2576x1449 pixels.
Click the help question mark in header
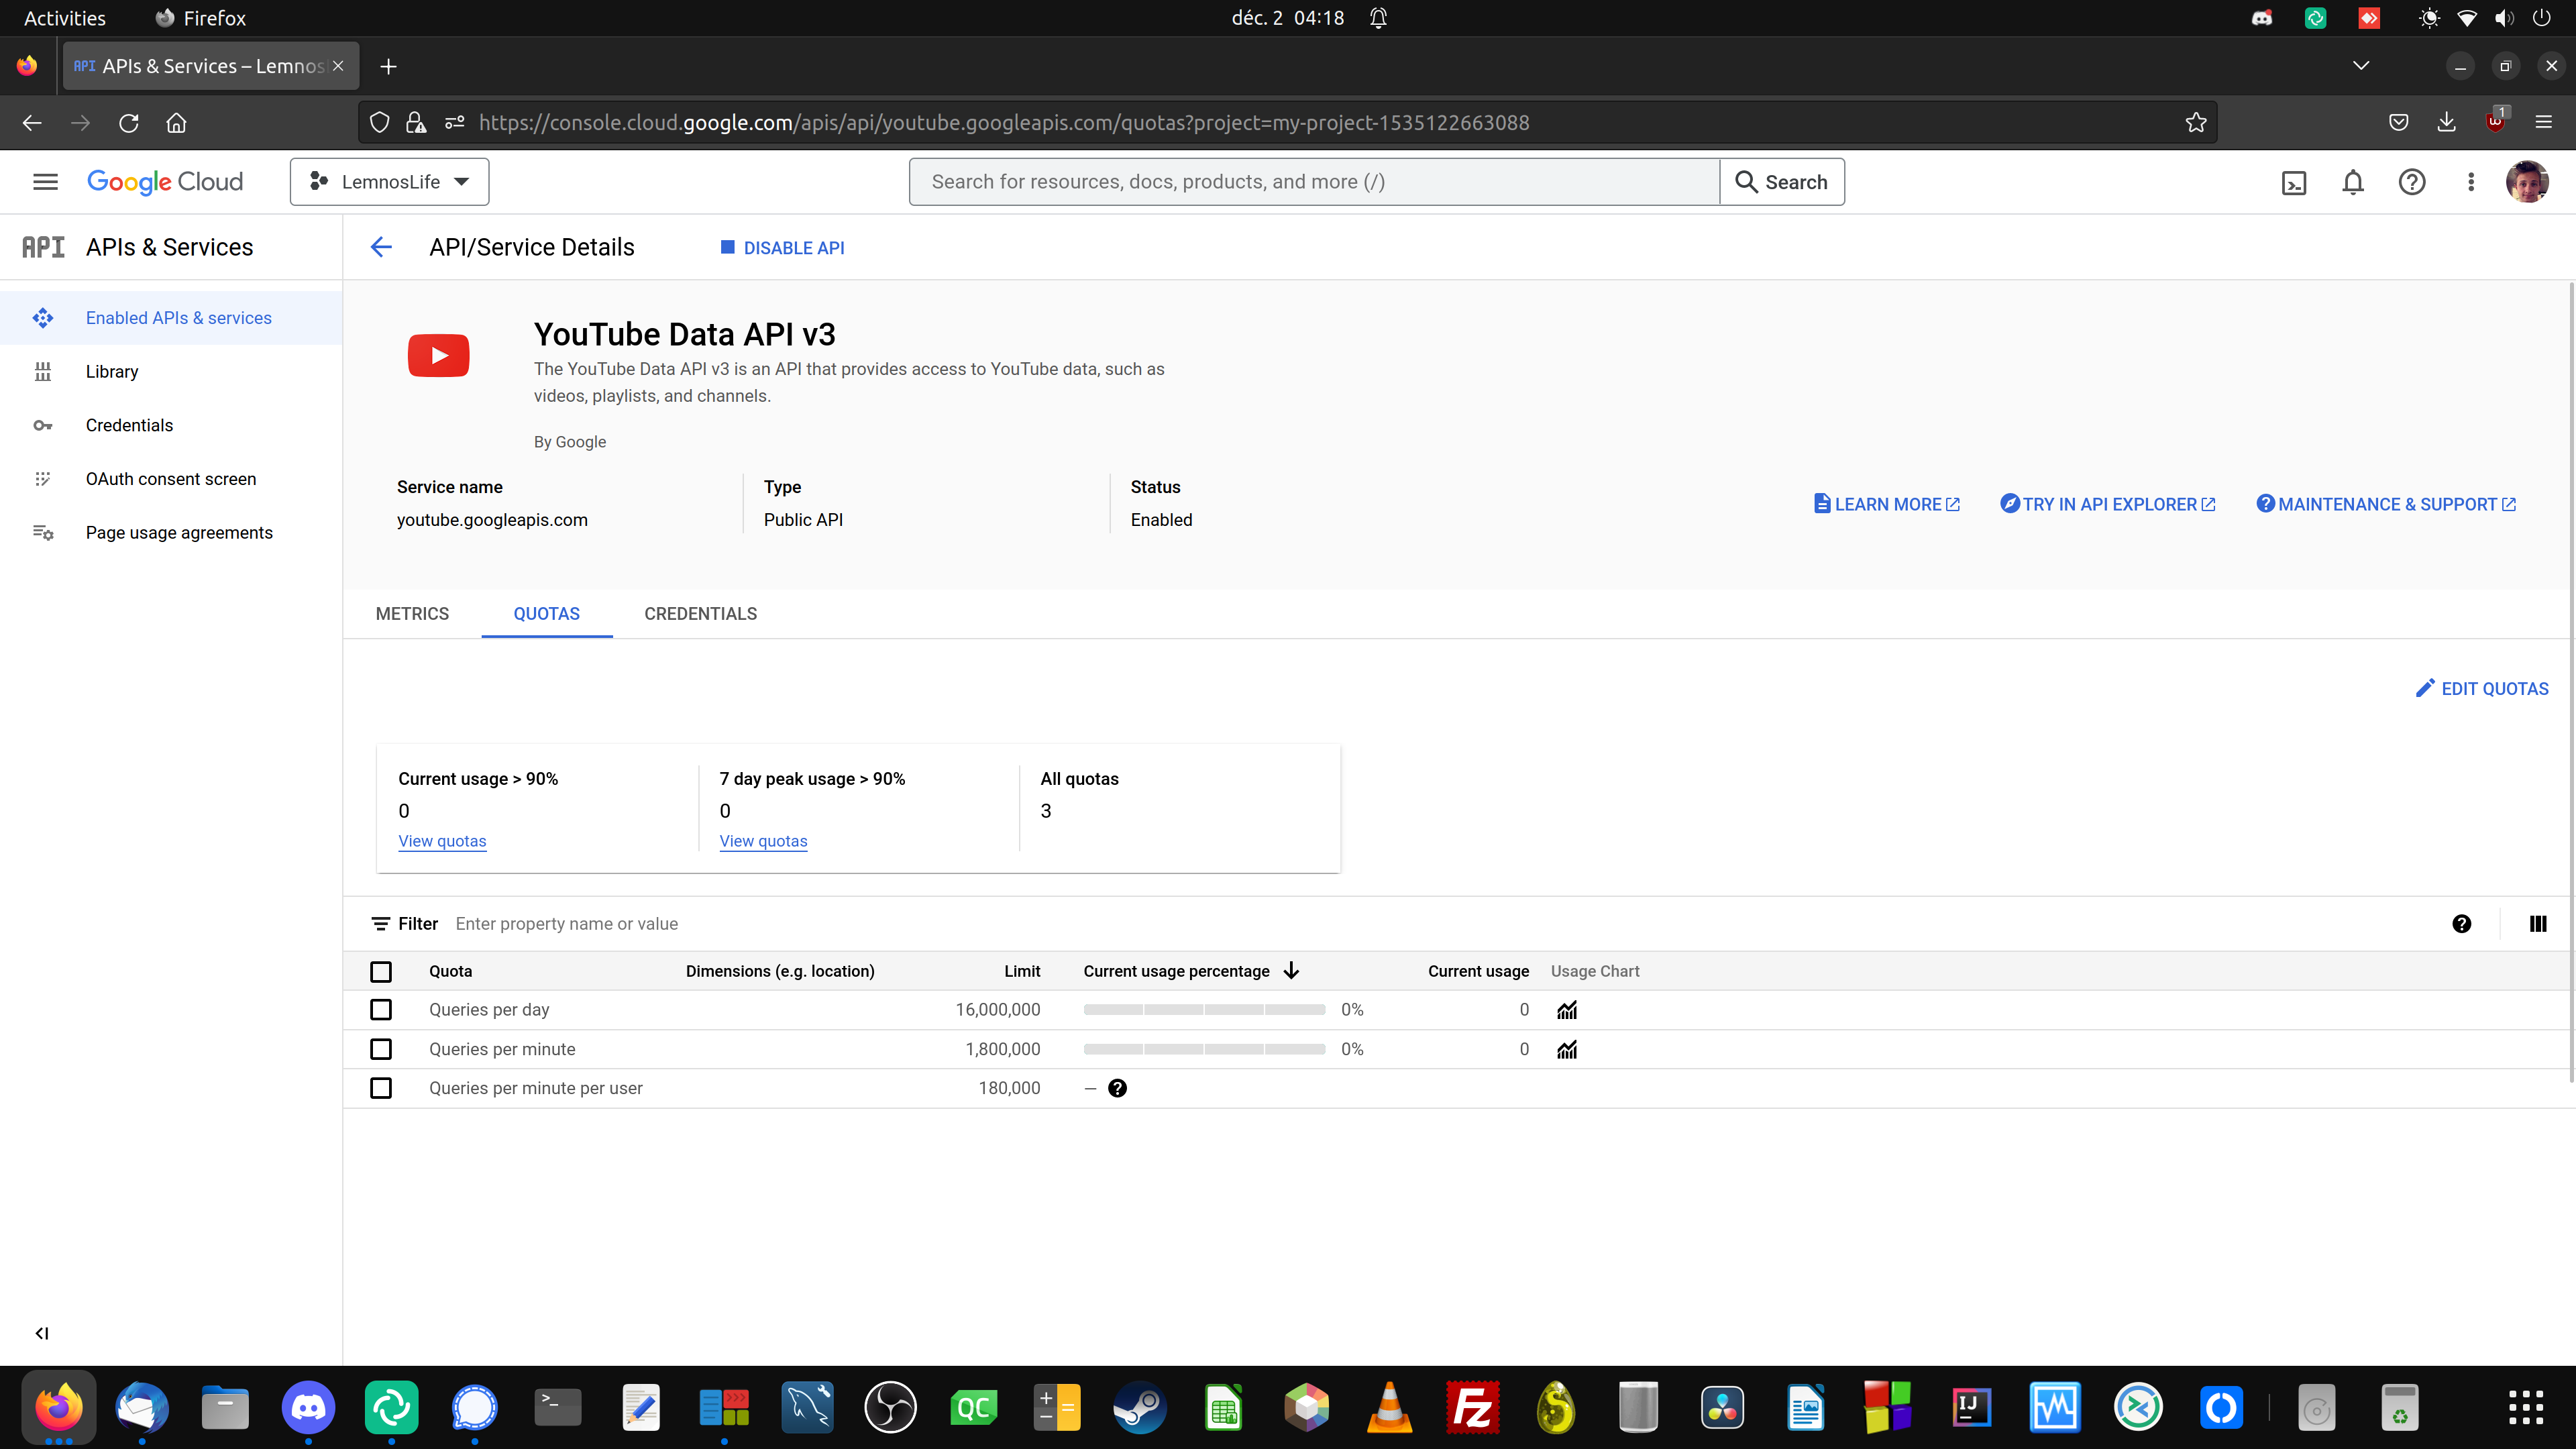pos(2411,182)
